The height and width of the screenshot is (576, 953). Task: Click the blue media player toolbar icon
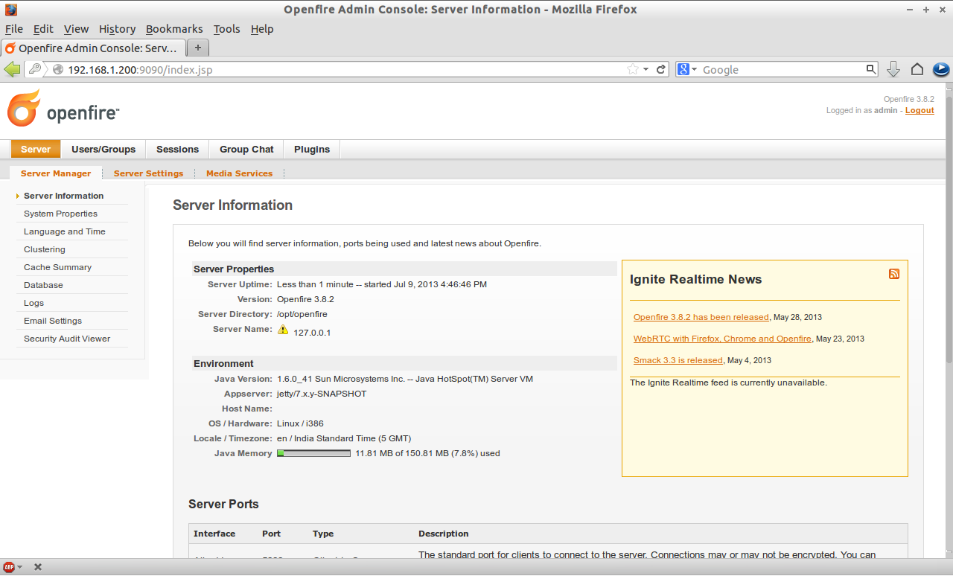941,69
